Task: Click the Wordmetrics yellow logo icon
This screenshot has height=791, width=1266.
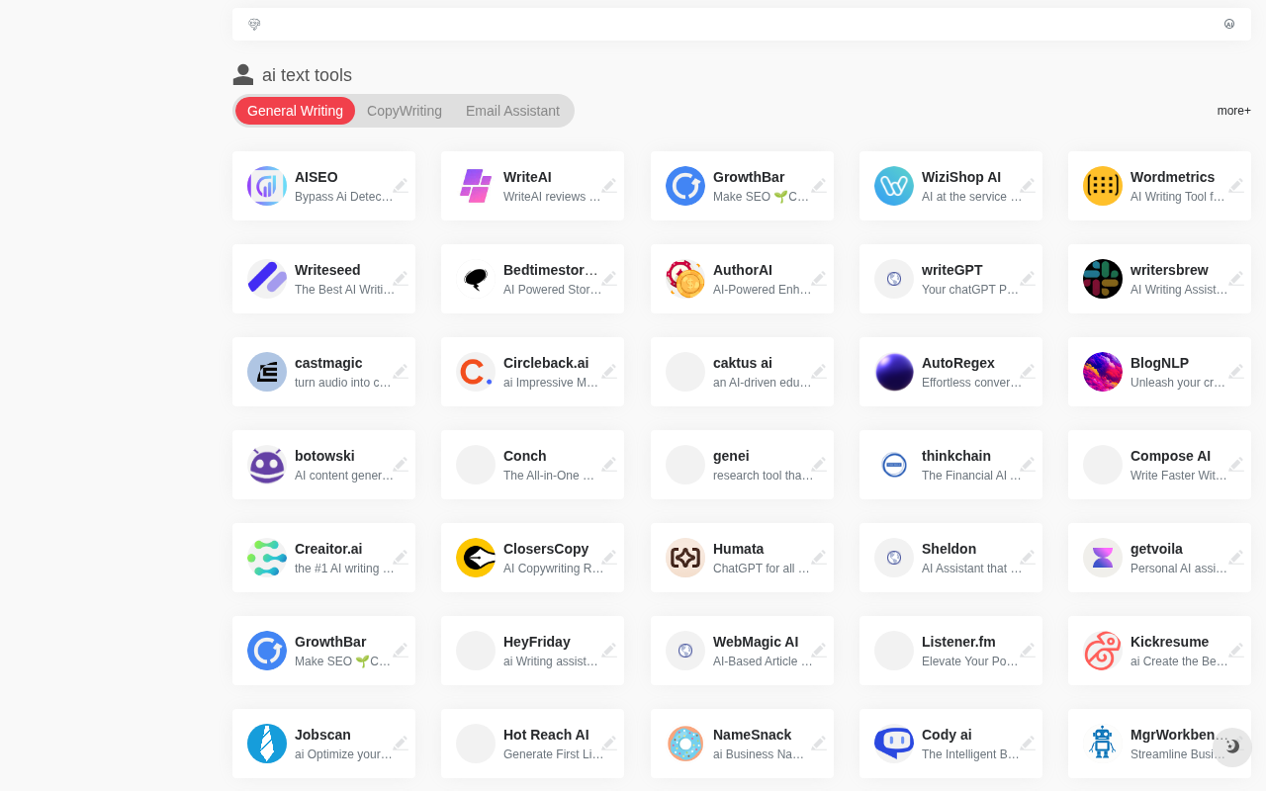Action: coord(1103,186)
